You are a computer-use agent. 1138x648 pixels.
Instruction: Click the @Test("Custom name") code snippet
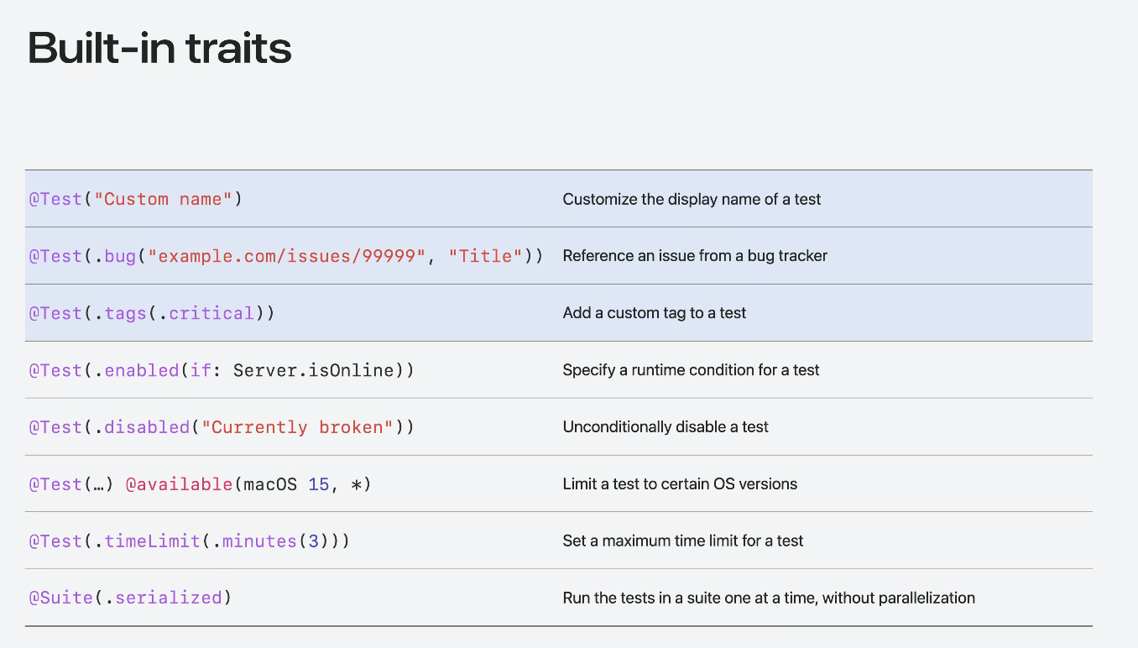(135, 199)
